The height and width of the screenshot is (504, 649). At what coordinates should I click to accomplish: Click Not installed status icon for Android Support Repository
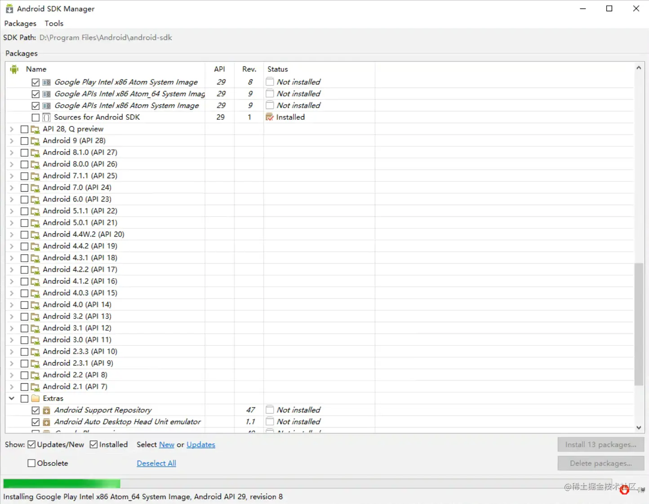coord(270,410)
